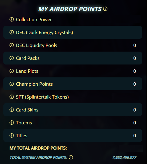This screenshot has width=147, height=164.
Task: Open info icon next to Total System Airdrop Points
Action: coord(71,157)
